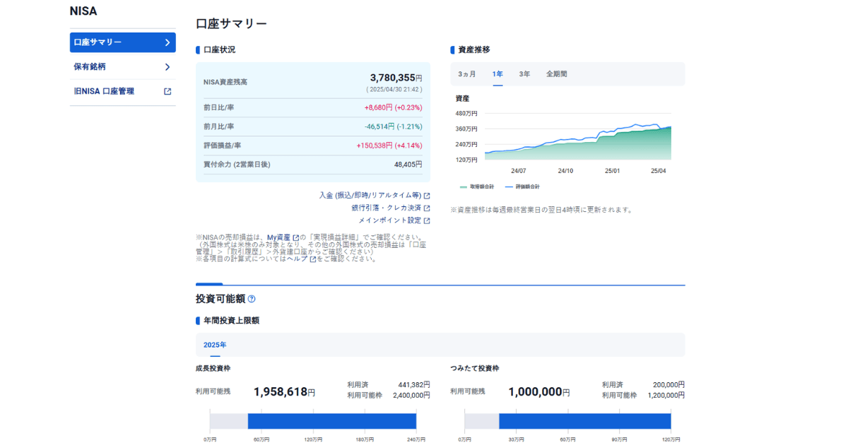Click the 成長投資枠 remaining amount 1,958,618円
Image resolution: width=848 pixels, height=445 pixels.
(x=284, y=391)
